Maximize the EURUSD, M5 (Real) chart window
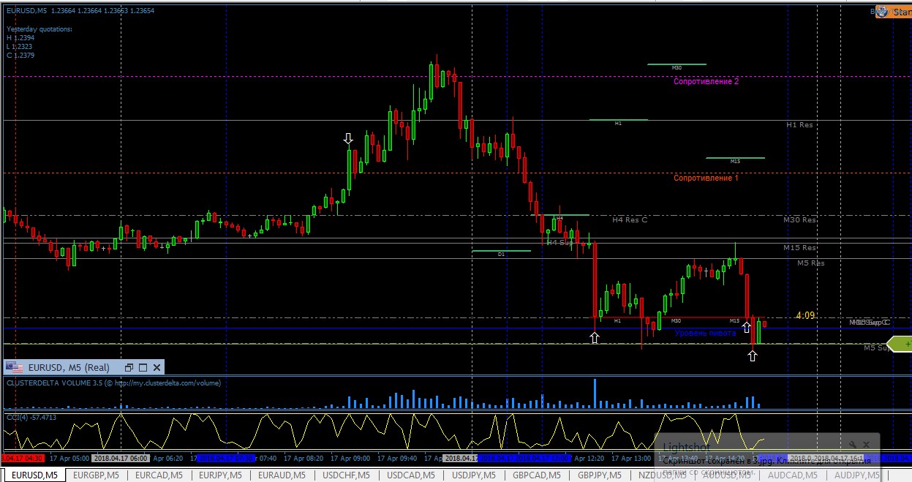The height and width of the screenshot is (482, 912). 143,367
